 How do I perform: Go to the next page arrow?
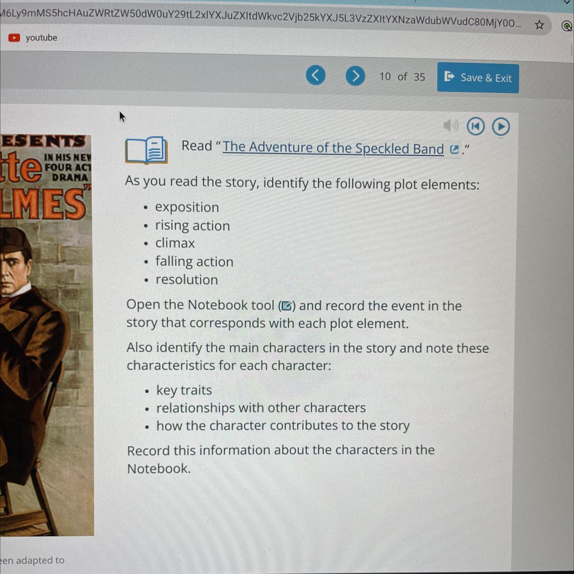[355, 76]
